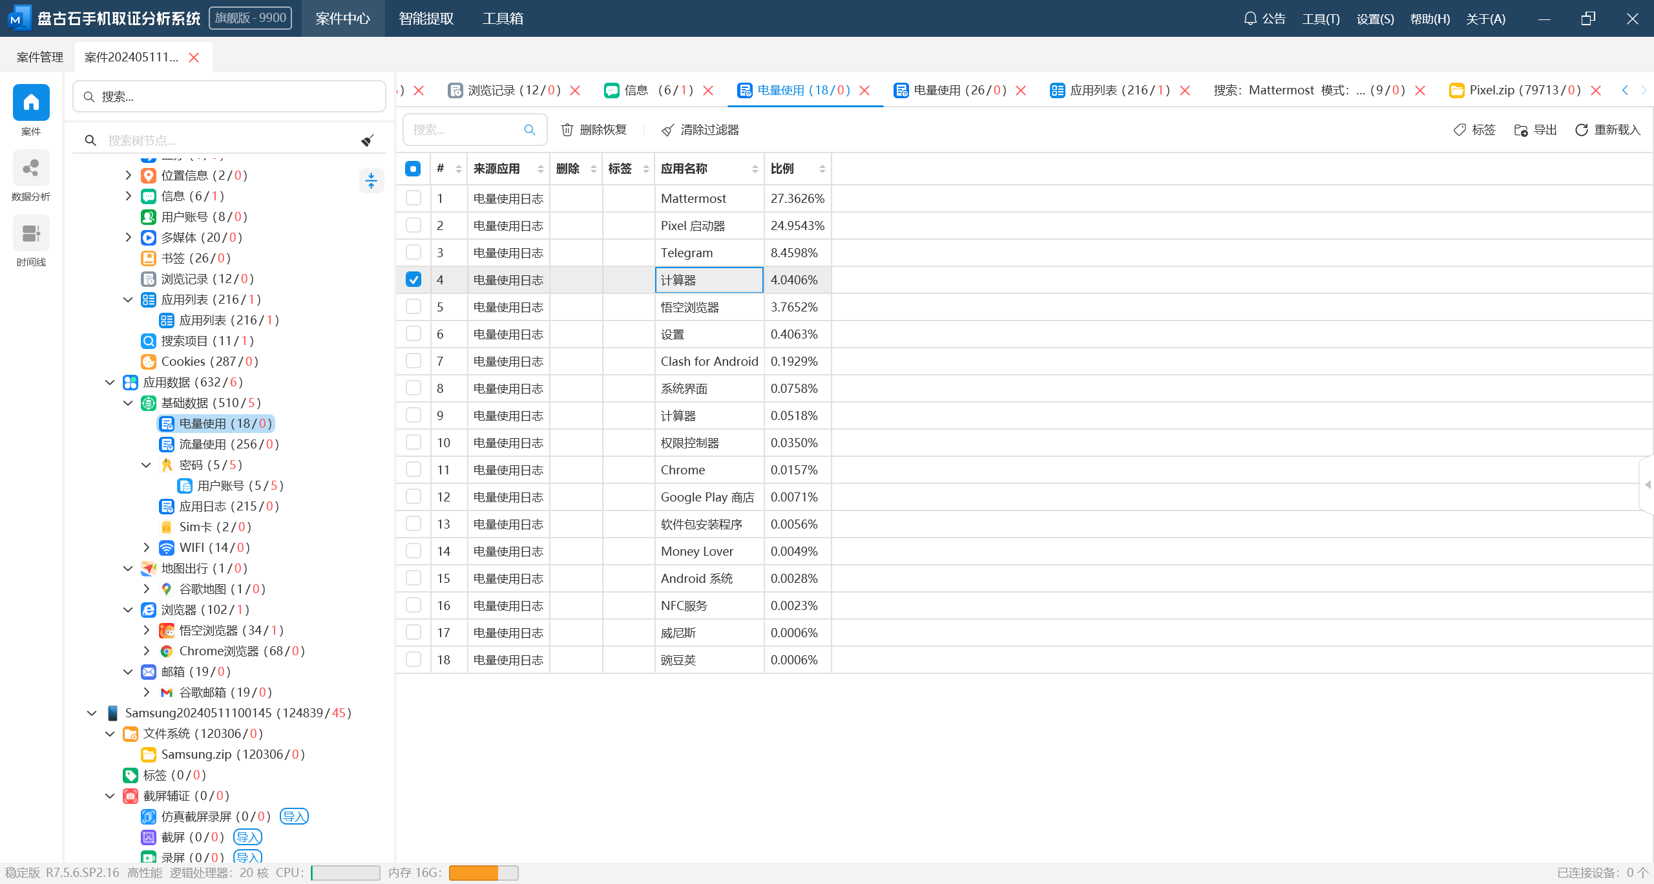Click the 内存 usage progress bar
1654x884 pixels.
pyautogui.click(x=483, y=873)
